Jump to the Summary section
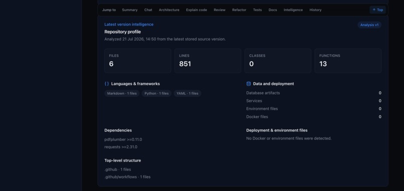This screenshot has height=191, width=404. coord(130,10)
